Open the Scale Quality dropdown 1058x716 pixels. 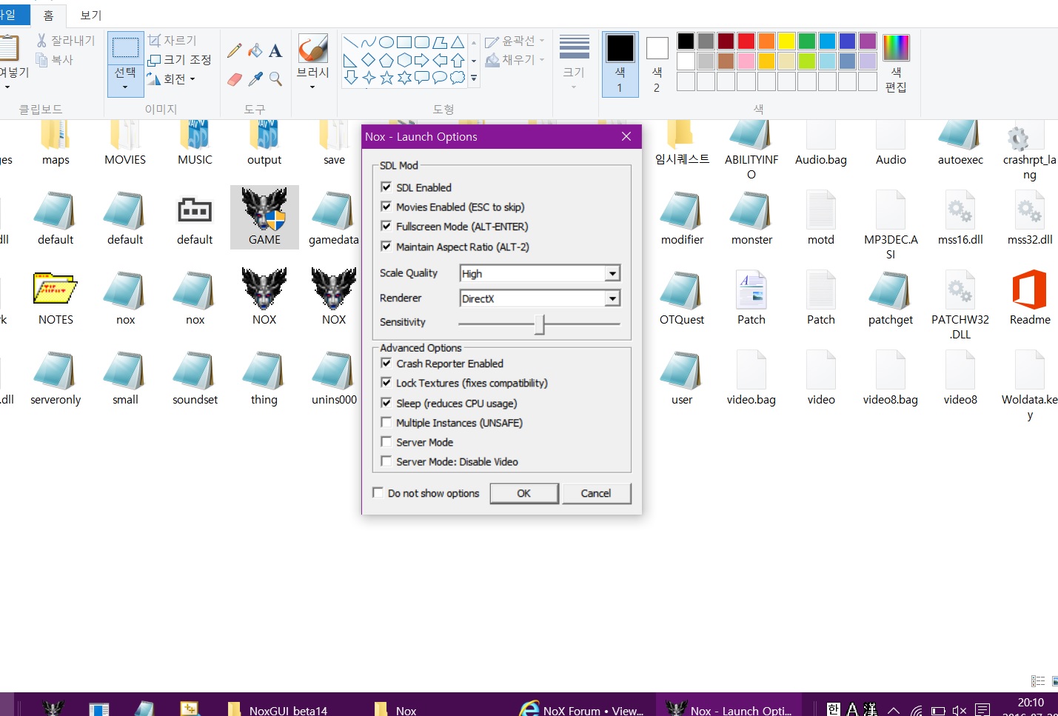click(612, 273)
